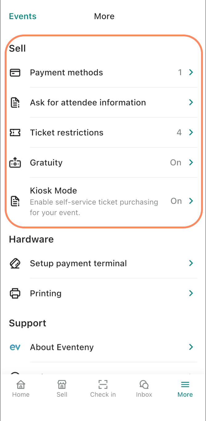Tap the Kiosk Mode document icon
The height and width of the screenshot is (421, 206).
(15, 201)
